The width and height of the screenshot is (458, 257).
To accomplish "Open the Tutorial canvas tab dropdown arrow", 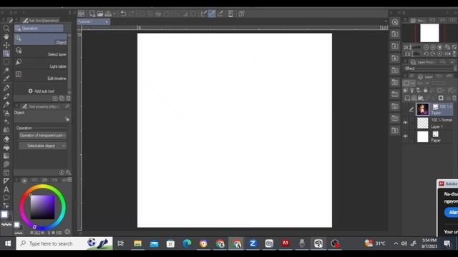I will coord(107,22).
